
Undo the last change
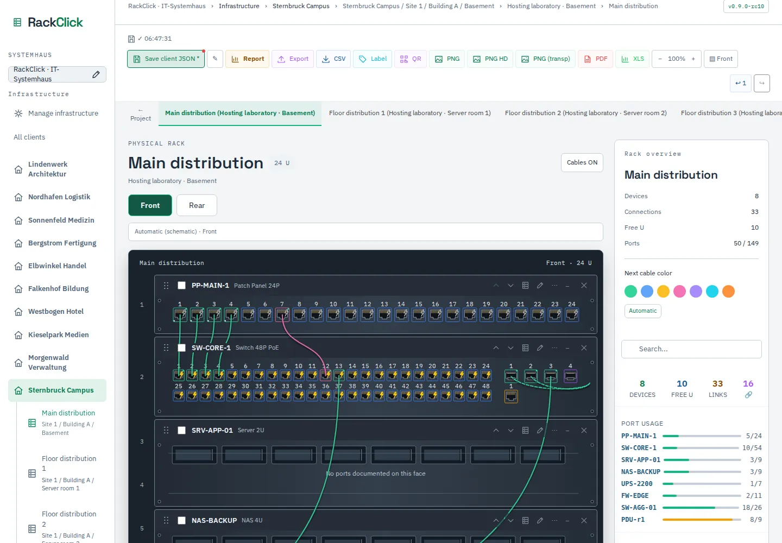pyautogui.click(x=741, y=83)
